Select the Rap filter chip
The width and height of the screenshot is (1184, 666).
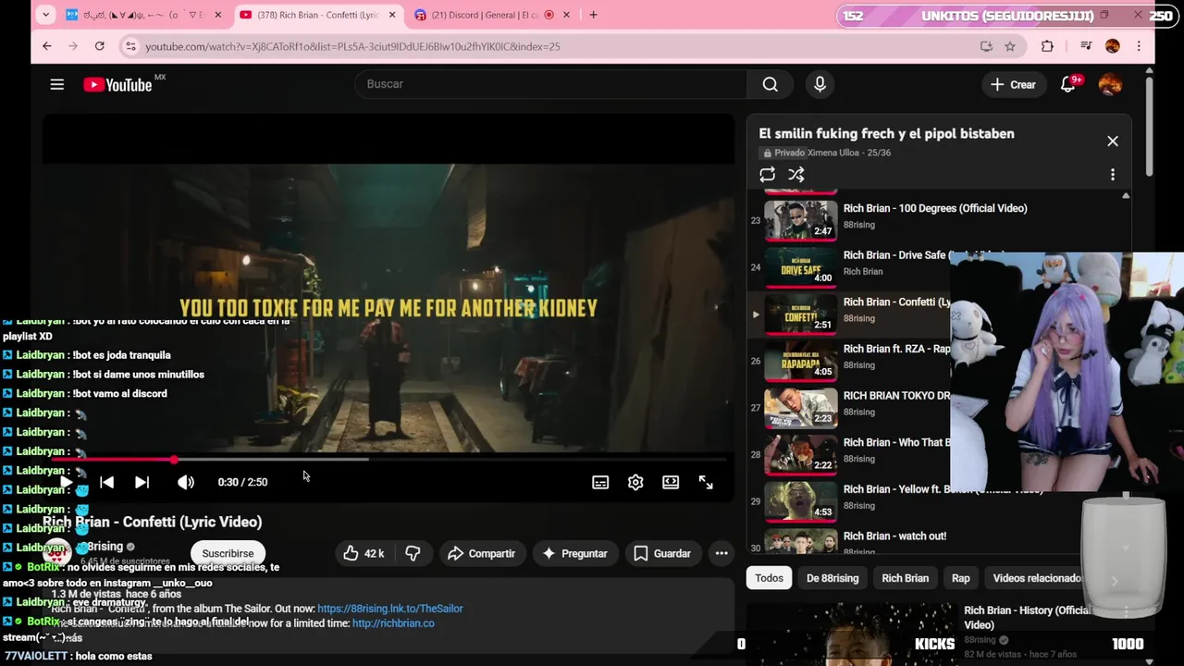[961, 578]
